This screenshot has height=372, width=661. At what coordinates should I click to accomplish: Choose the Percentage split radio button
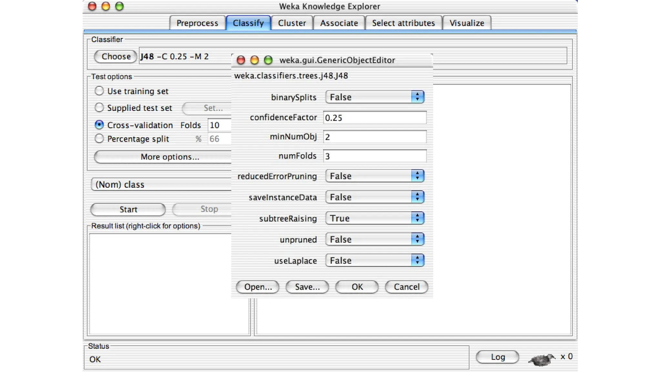click(99, 139)
